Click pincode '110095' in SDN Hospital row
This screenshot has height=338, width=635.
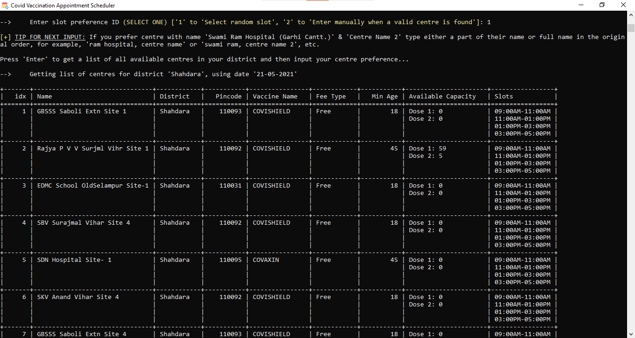point(231,260)
